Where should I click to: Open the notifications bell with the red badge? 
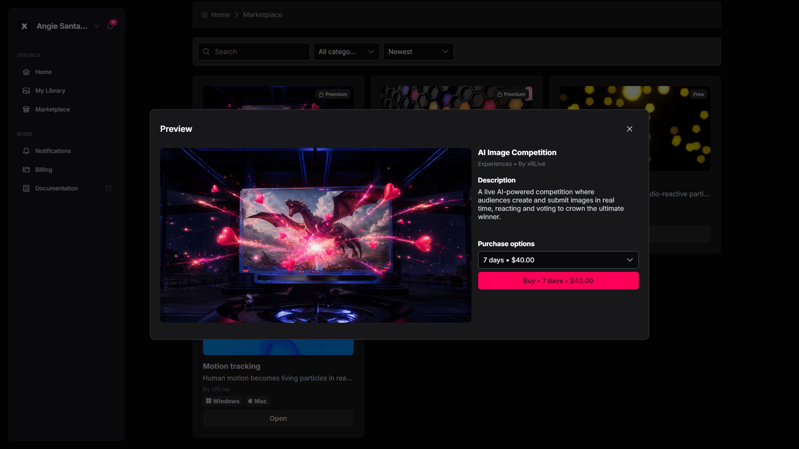[111, 26]
